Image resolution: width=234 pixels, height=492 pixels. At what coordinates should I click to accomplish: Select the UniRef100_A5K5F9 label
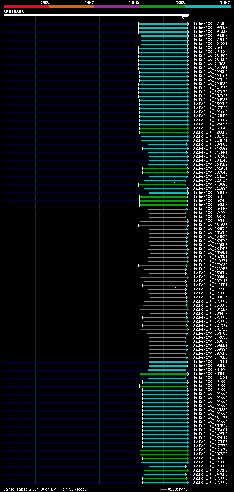click(x=210, y=470)
